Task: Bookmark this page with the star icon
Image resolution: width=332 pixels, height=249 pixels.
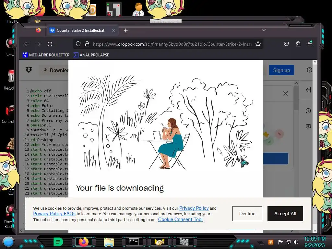Action: point(258,44)
